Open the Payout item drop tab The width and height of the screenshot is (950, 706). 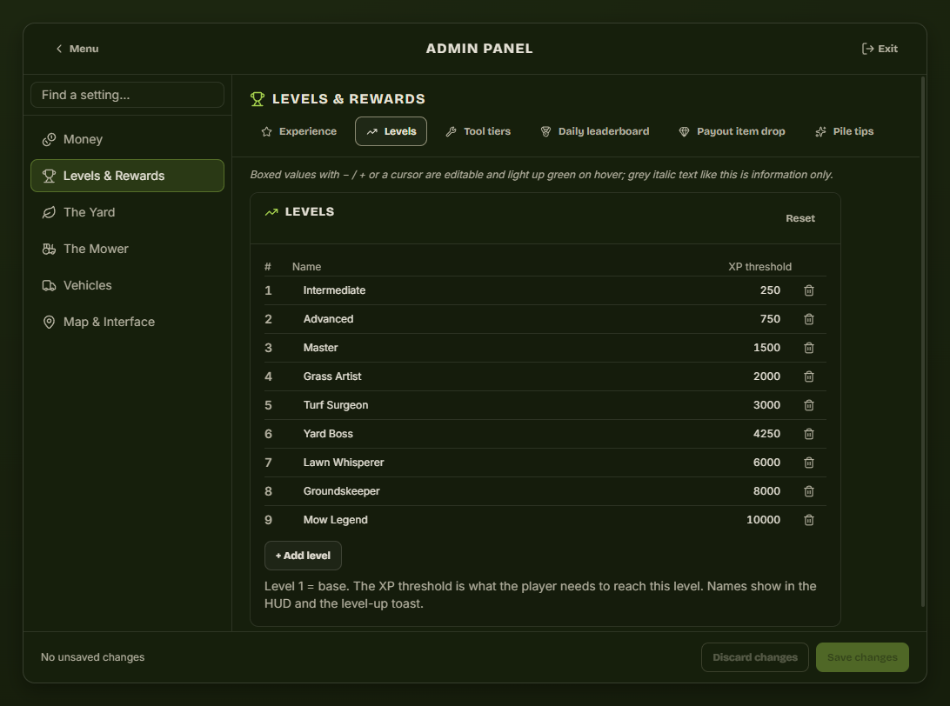pyautogui.click(x=732, y=131)
